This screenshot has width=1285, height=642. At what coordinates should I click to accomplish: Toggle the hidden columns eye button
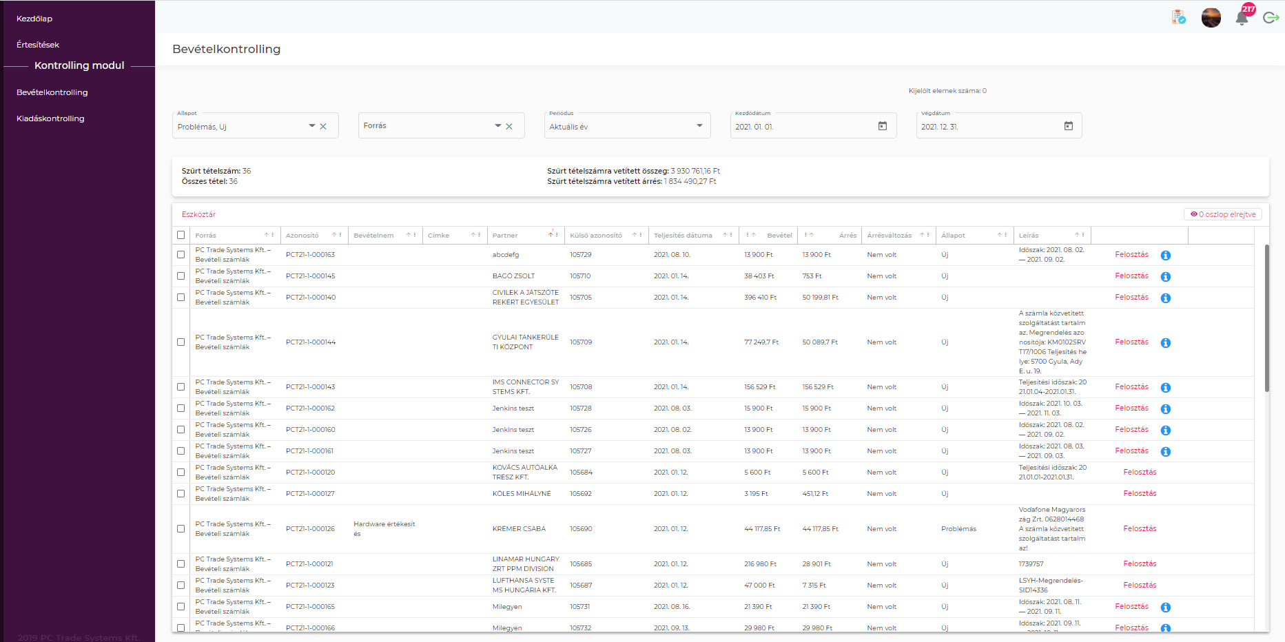[1223, 214]
